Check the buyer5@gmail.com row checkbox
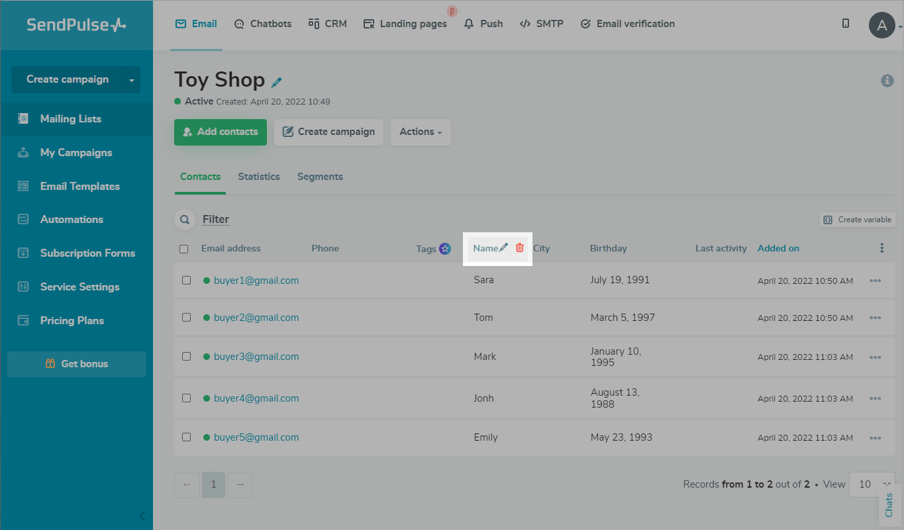This screenshot has width=904, height=530. click(x=187, y=437)
